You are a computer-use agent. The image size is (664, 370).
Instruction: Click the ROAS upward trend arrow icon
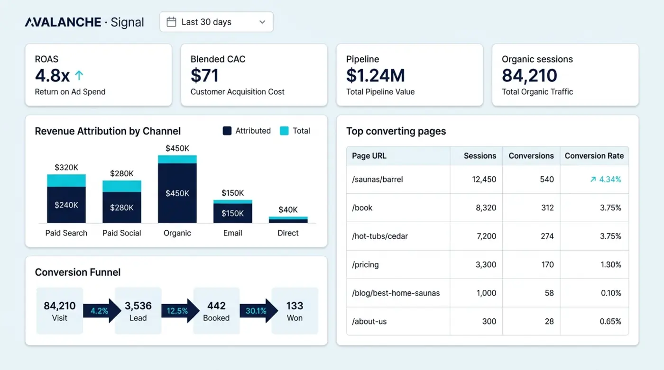coord(79,75)
